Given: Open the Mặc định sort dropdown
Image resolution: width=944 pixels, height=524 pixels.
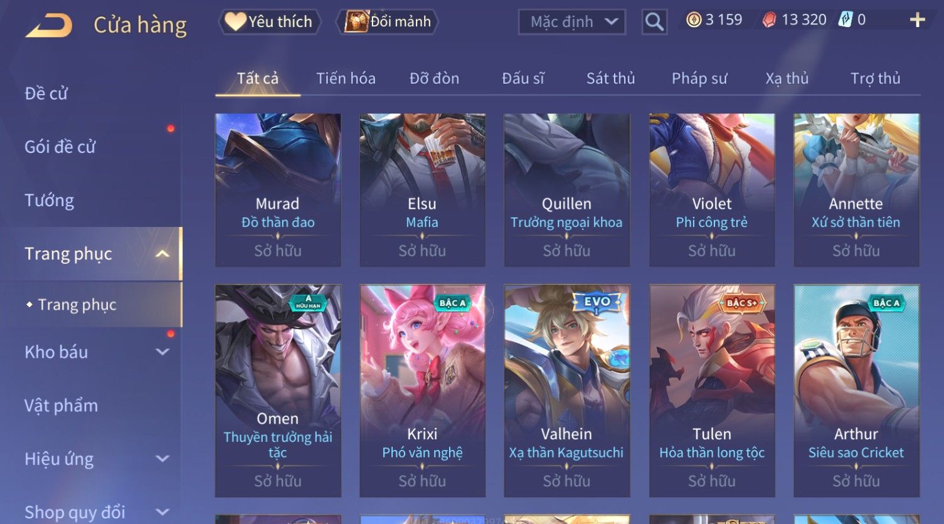Looking at the screenshot, I should (x=572, y=23).
